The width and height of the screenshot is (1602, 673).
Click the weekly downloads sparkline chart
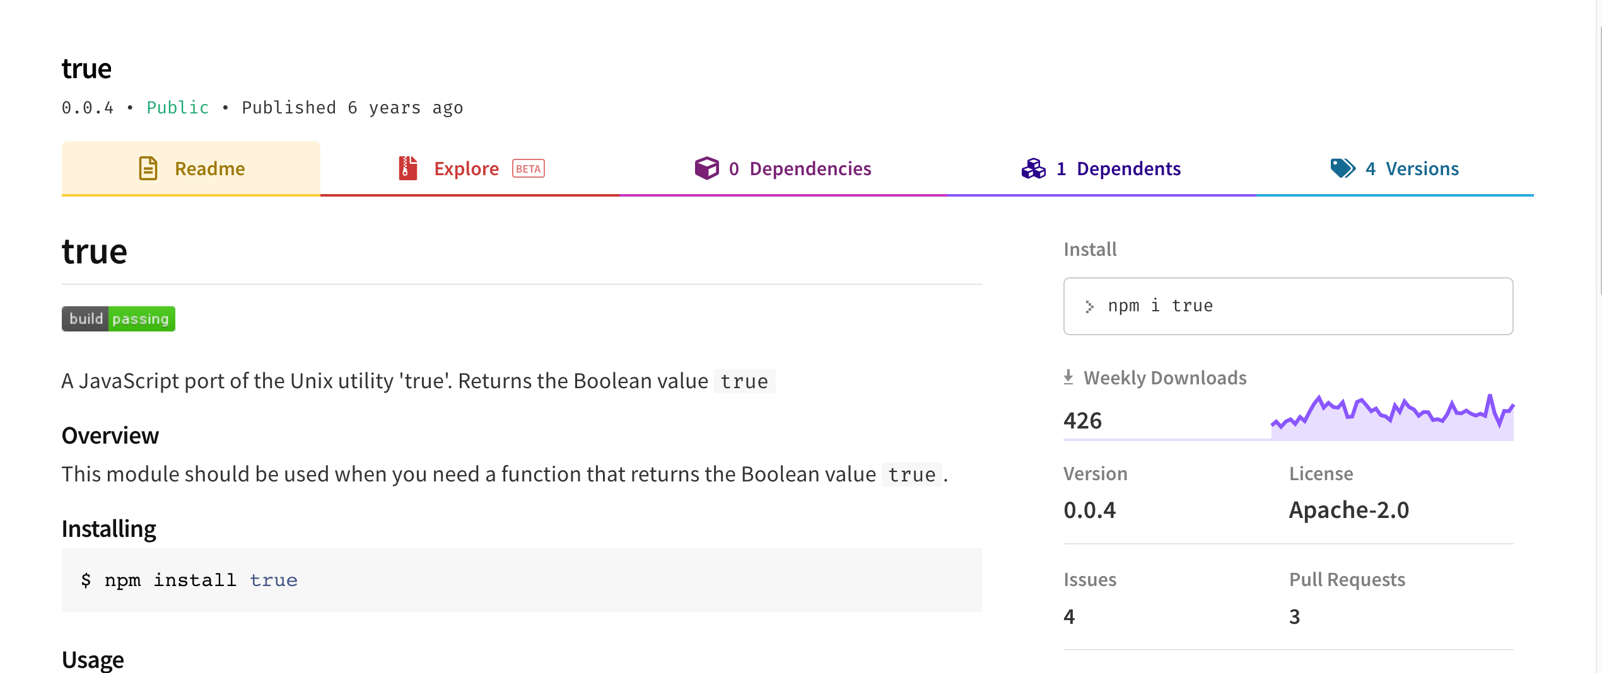(x=1391, y=417)
